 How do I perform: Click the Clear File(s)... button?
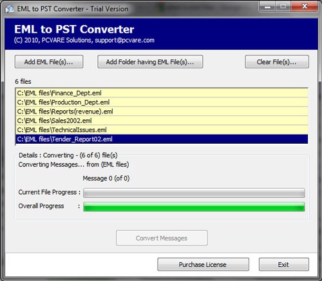point(277,62)
